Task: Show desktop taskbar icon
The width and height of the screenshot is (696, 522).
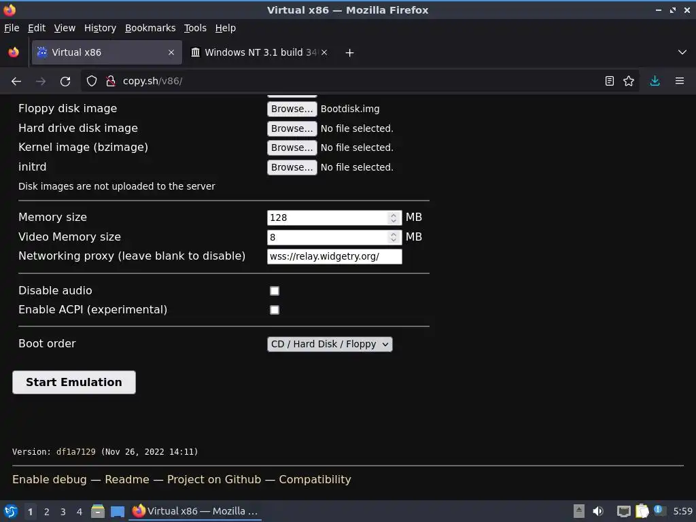Action: (118, 511)
